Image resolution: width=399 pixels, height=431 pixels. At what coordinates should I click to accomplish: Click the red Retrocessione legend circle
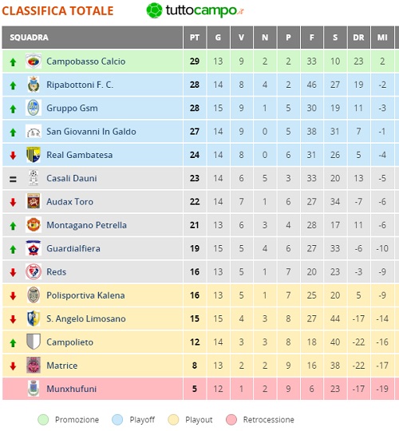click(x=231, y=420)
